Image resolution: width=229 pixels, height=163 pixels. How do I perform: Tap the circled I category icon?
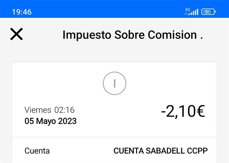(x=114, y=83)
